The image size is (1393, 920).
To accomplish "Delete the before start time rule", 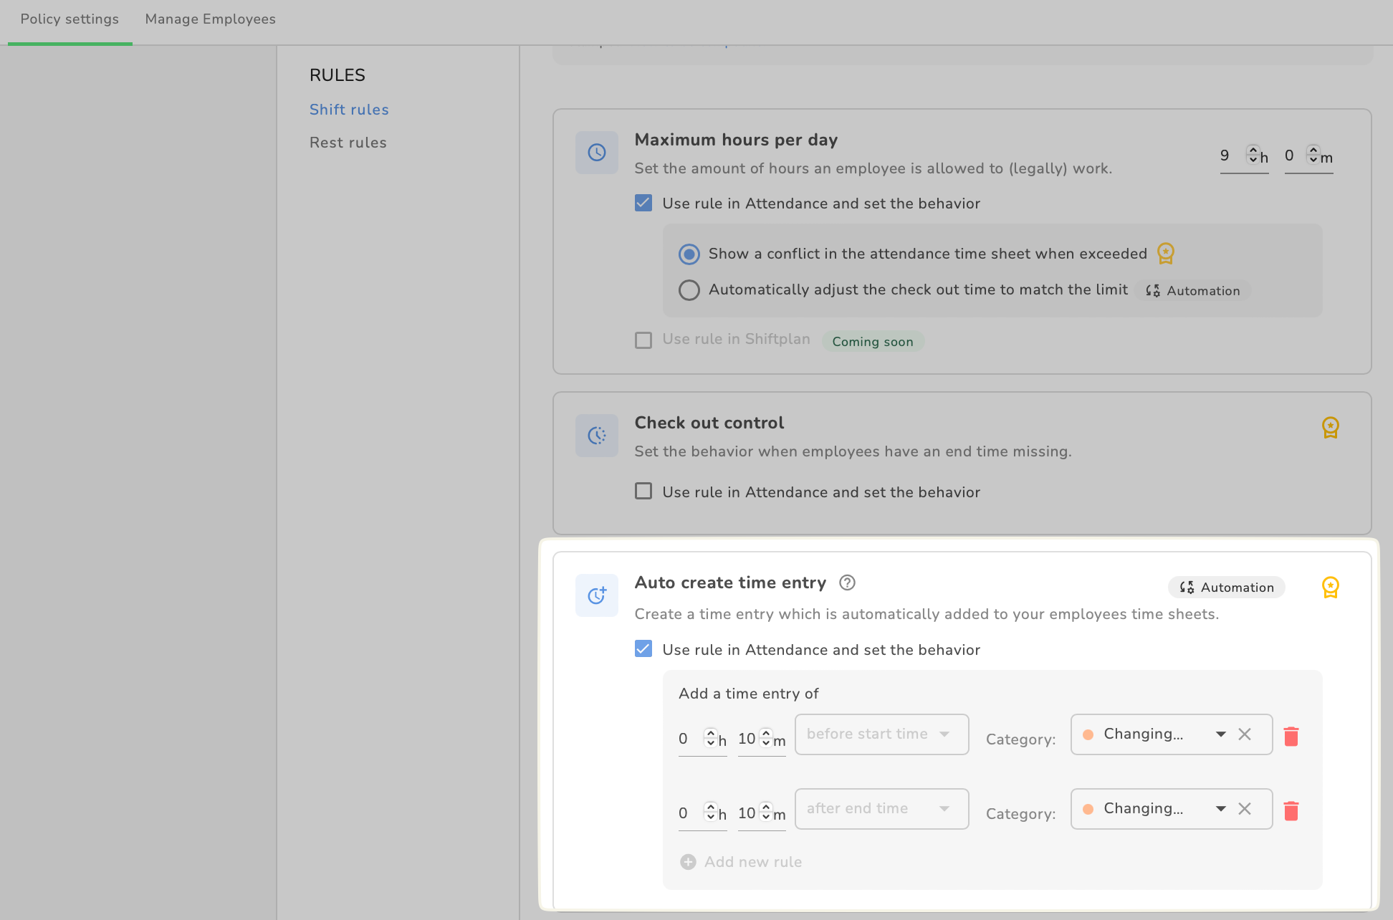I will tap(1291, 736).
